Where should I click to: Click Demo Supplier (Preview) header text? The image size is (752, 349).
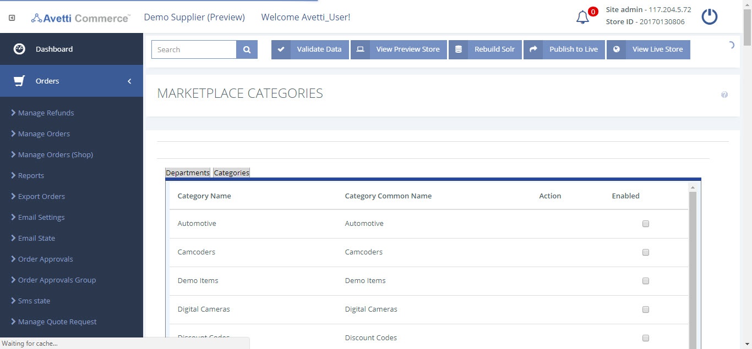[x=194, y=17]
